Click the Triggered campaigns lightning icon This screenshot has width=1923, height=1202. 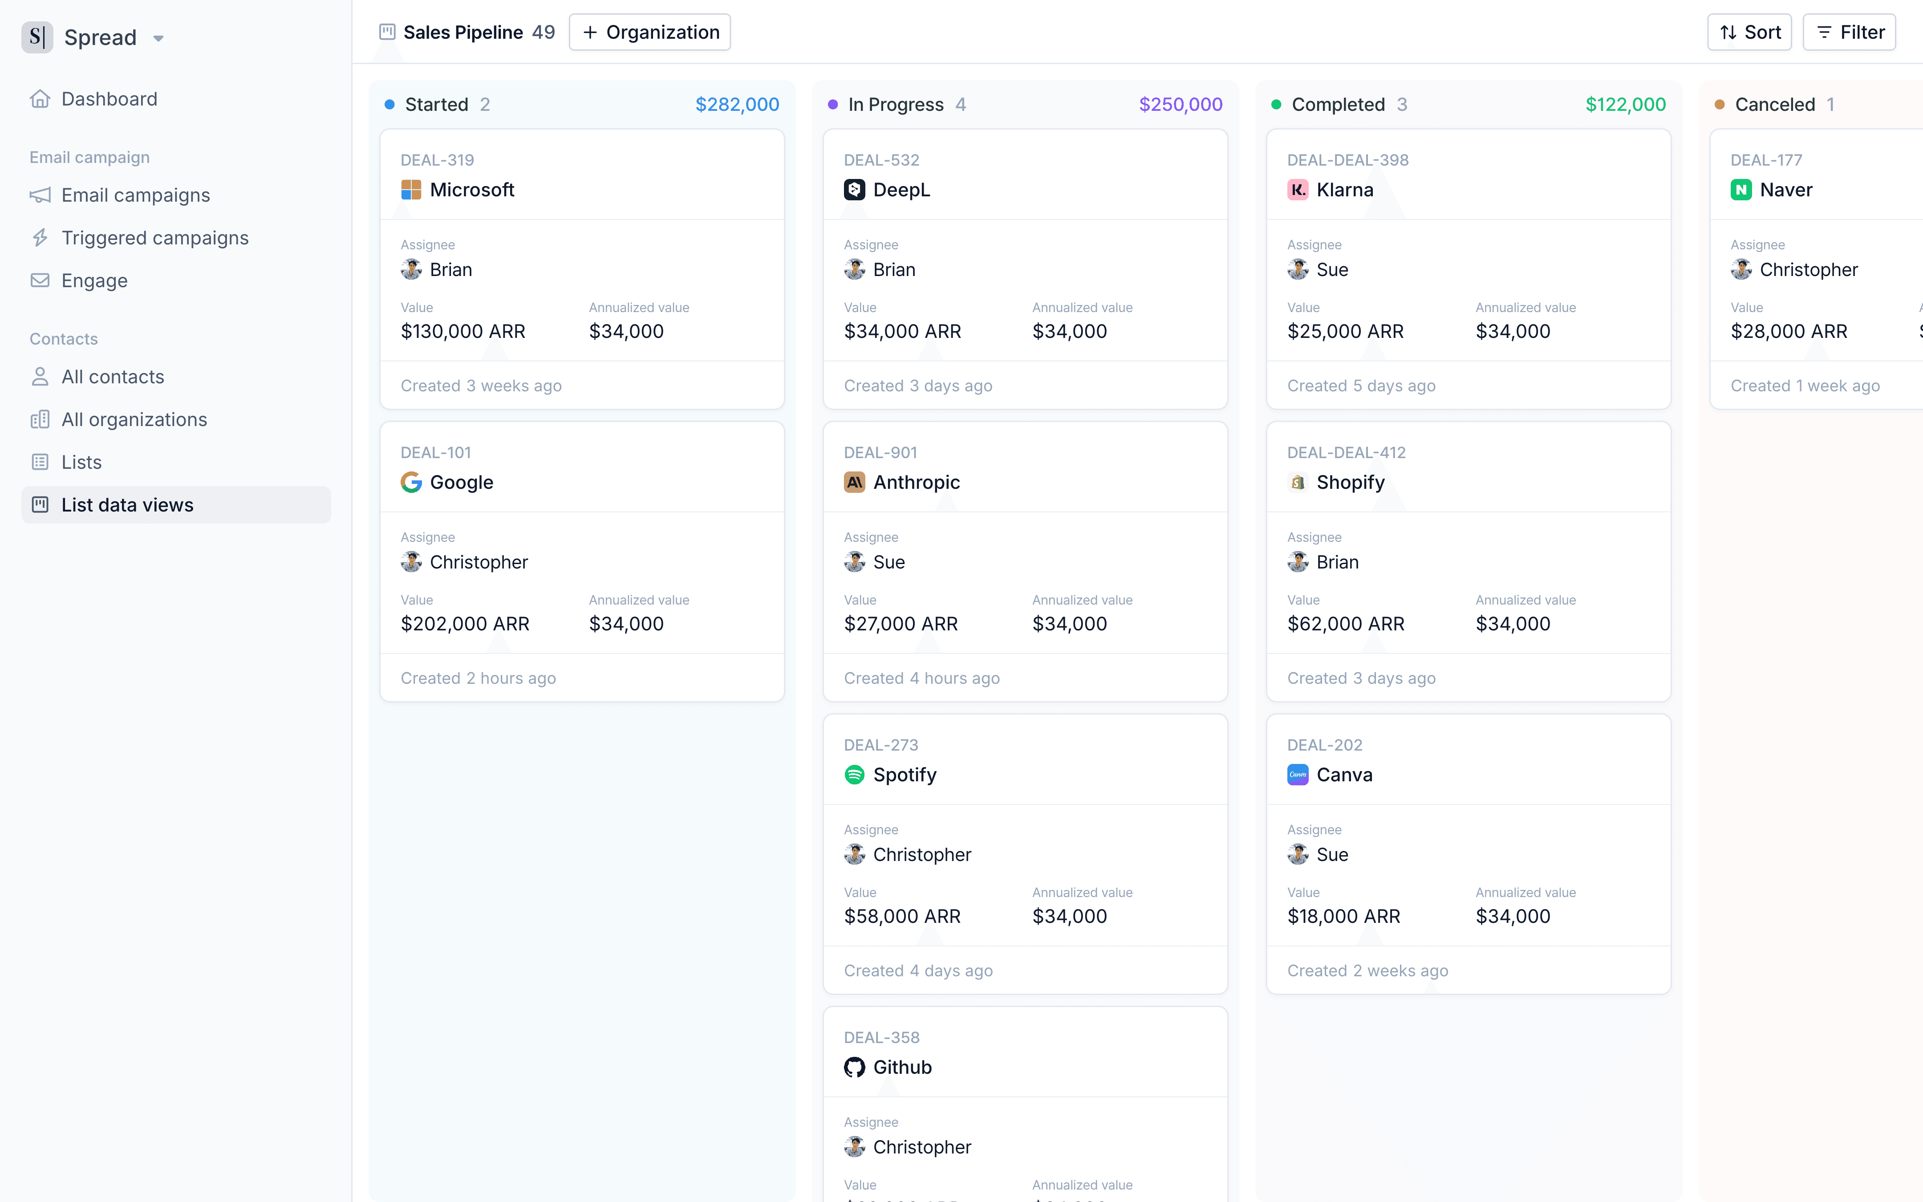(x=40, y=238)
